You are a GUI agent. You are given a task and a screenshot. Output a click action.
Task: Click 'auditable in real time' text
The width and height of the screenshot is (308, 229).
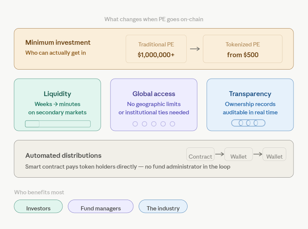250,113
